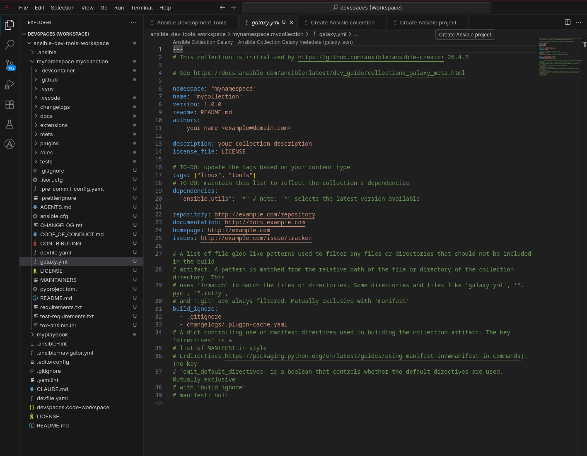Screen dimensions: 587x456
Task: Click mynamespace.mycollection breadcrumb segment
Action: tap(268, 34)
